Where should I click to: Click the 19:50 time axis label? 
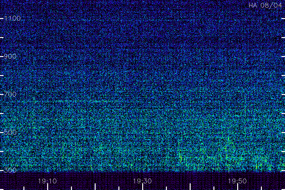tap(237, 181)
